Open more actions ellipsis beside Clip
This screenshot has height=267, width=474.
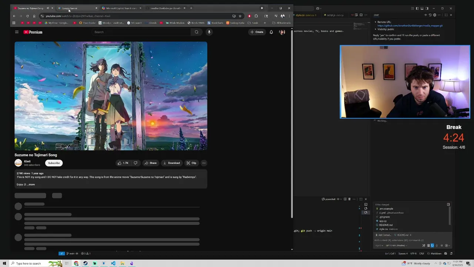pos(204,163)
